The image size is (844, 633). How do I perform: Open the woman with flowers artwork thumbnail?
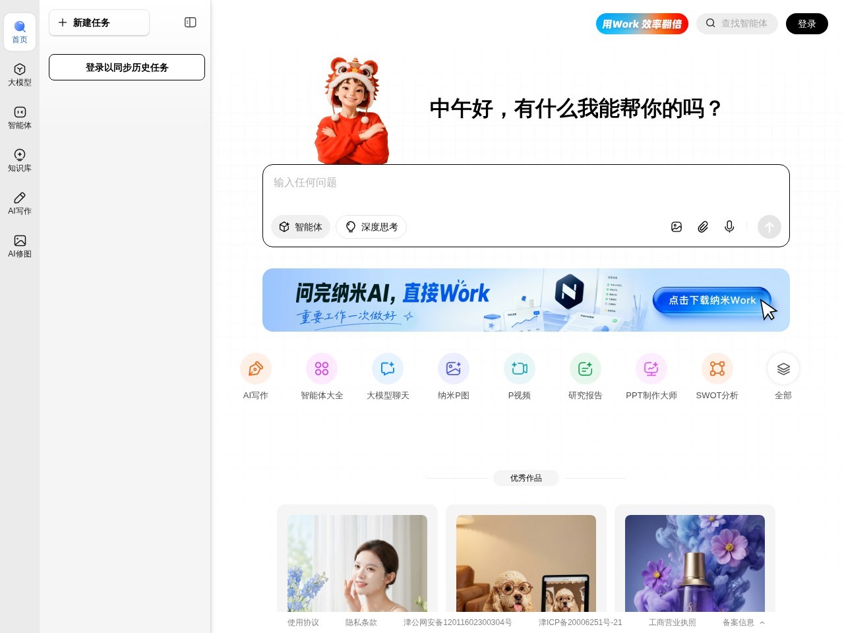click(x=357, y=564)
